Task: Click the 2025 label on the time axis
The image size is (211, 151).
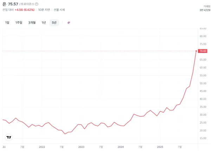Action: coord(160,147)
